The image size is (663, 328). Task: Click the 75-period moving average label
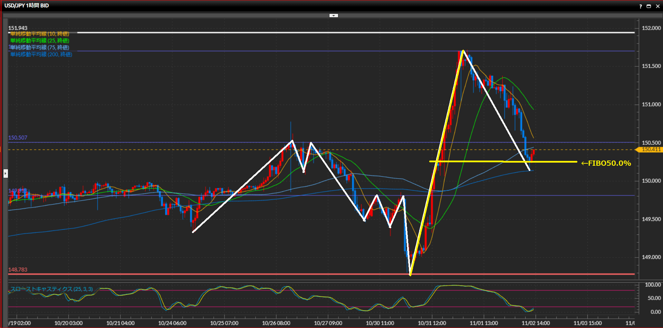39,48
